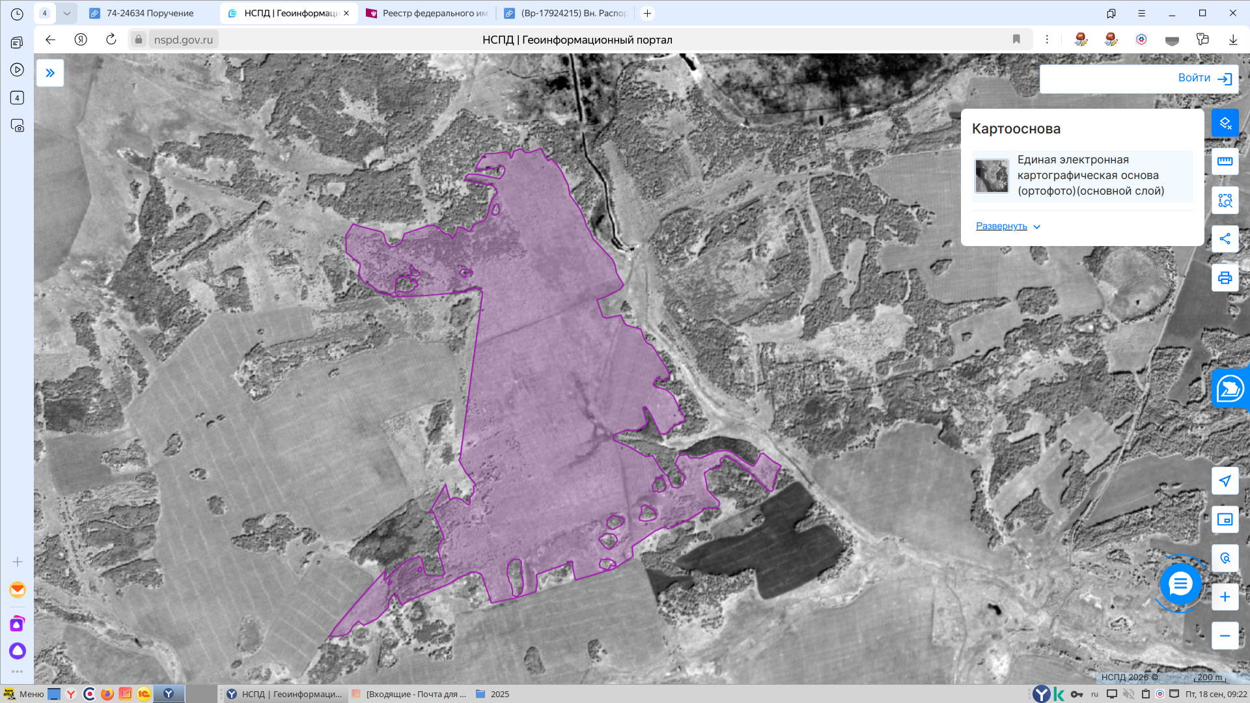This screenshot has width=1250, height=703.
Task: Open browser history clock icon
Action: click(17, 14)
